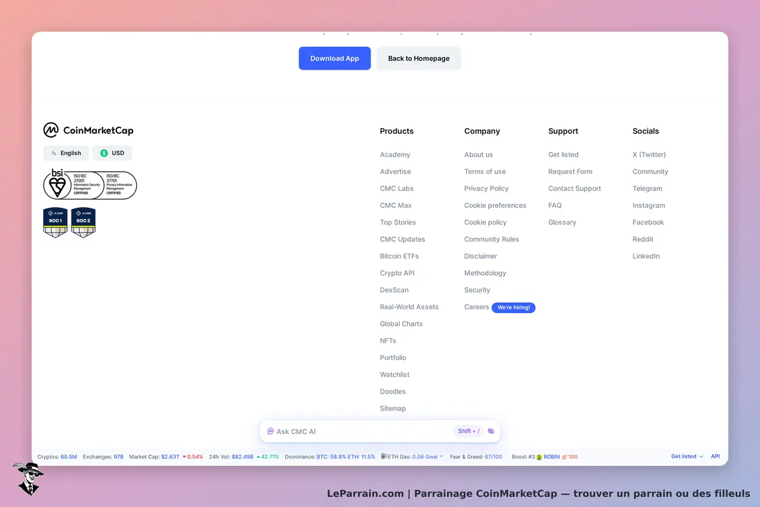Open the CMC Max link
The width and height of the screenshot is (760, 507).
coord(396,205)
